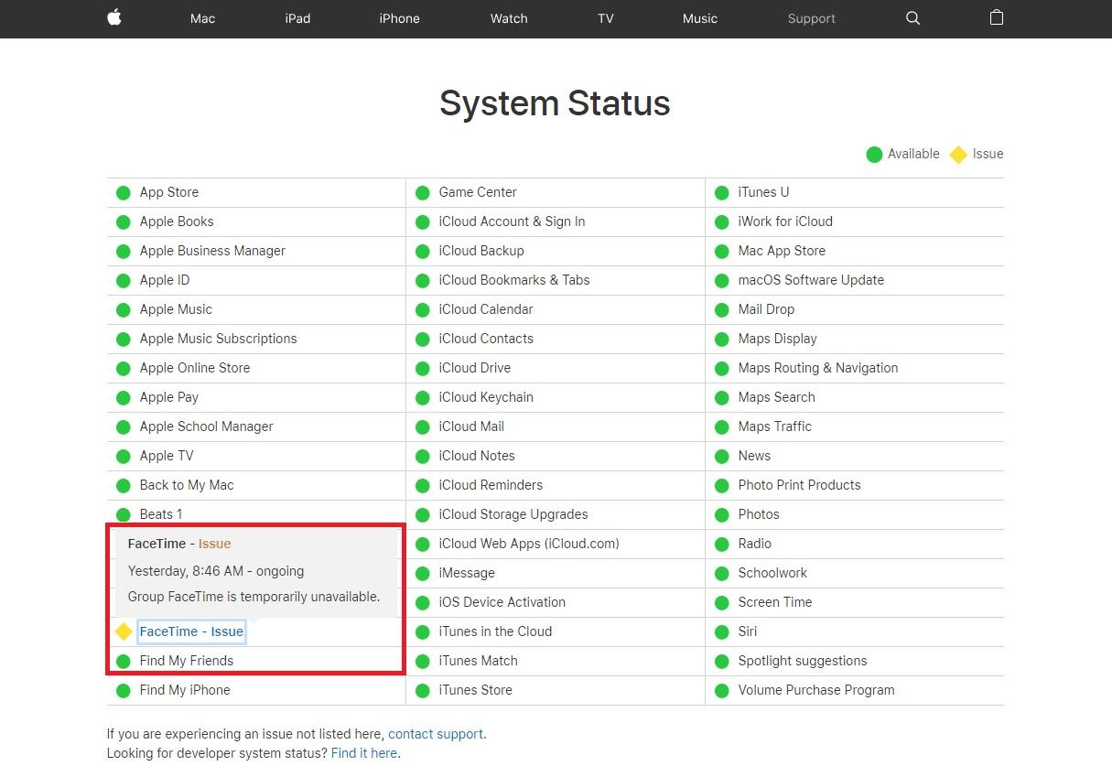Screen dimensions: 1112x777
Task: Click the 'Apple Business Manager' service name
Action: (212, 251)
